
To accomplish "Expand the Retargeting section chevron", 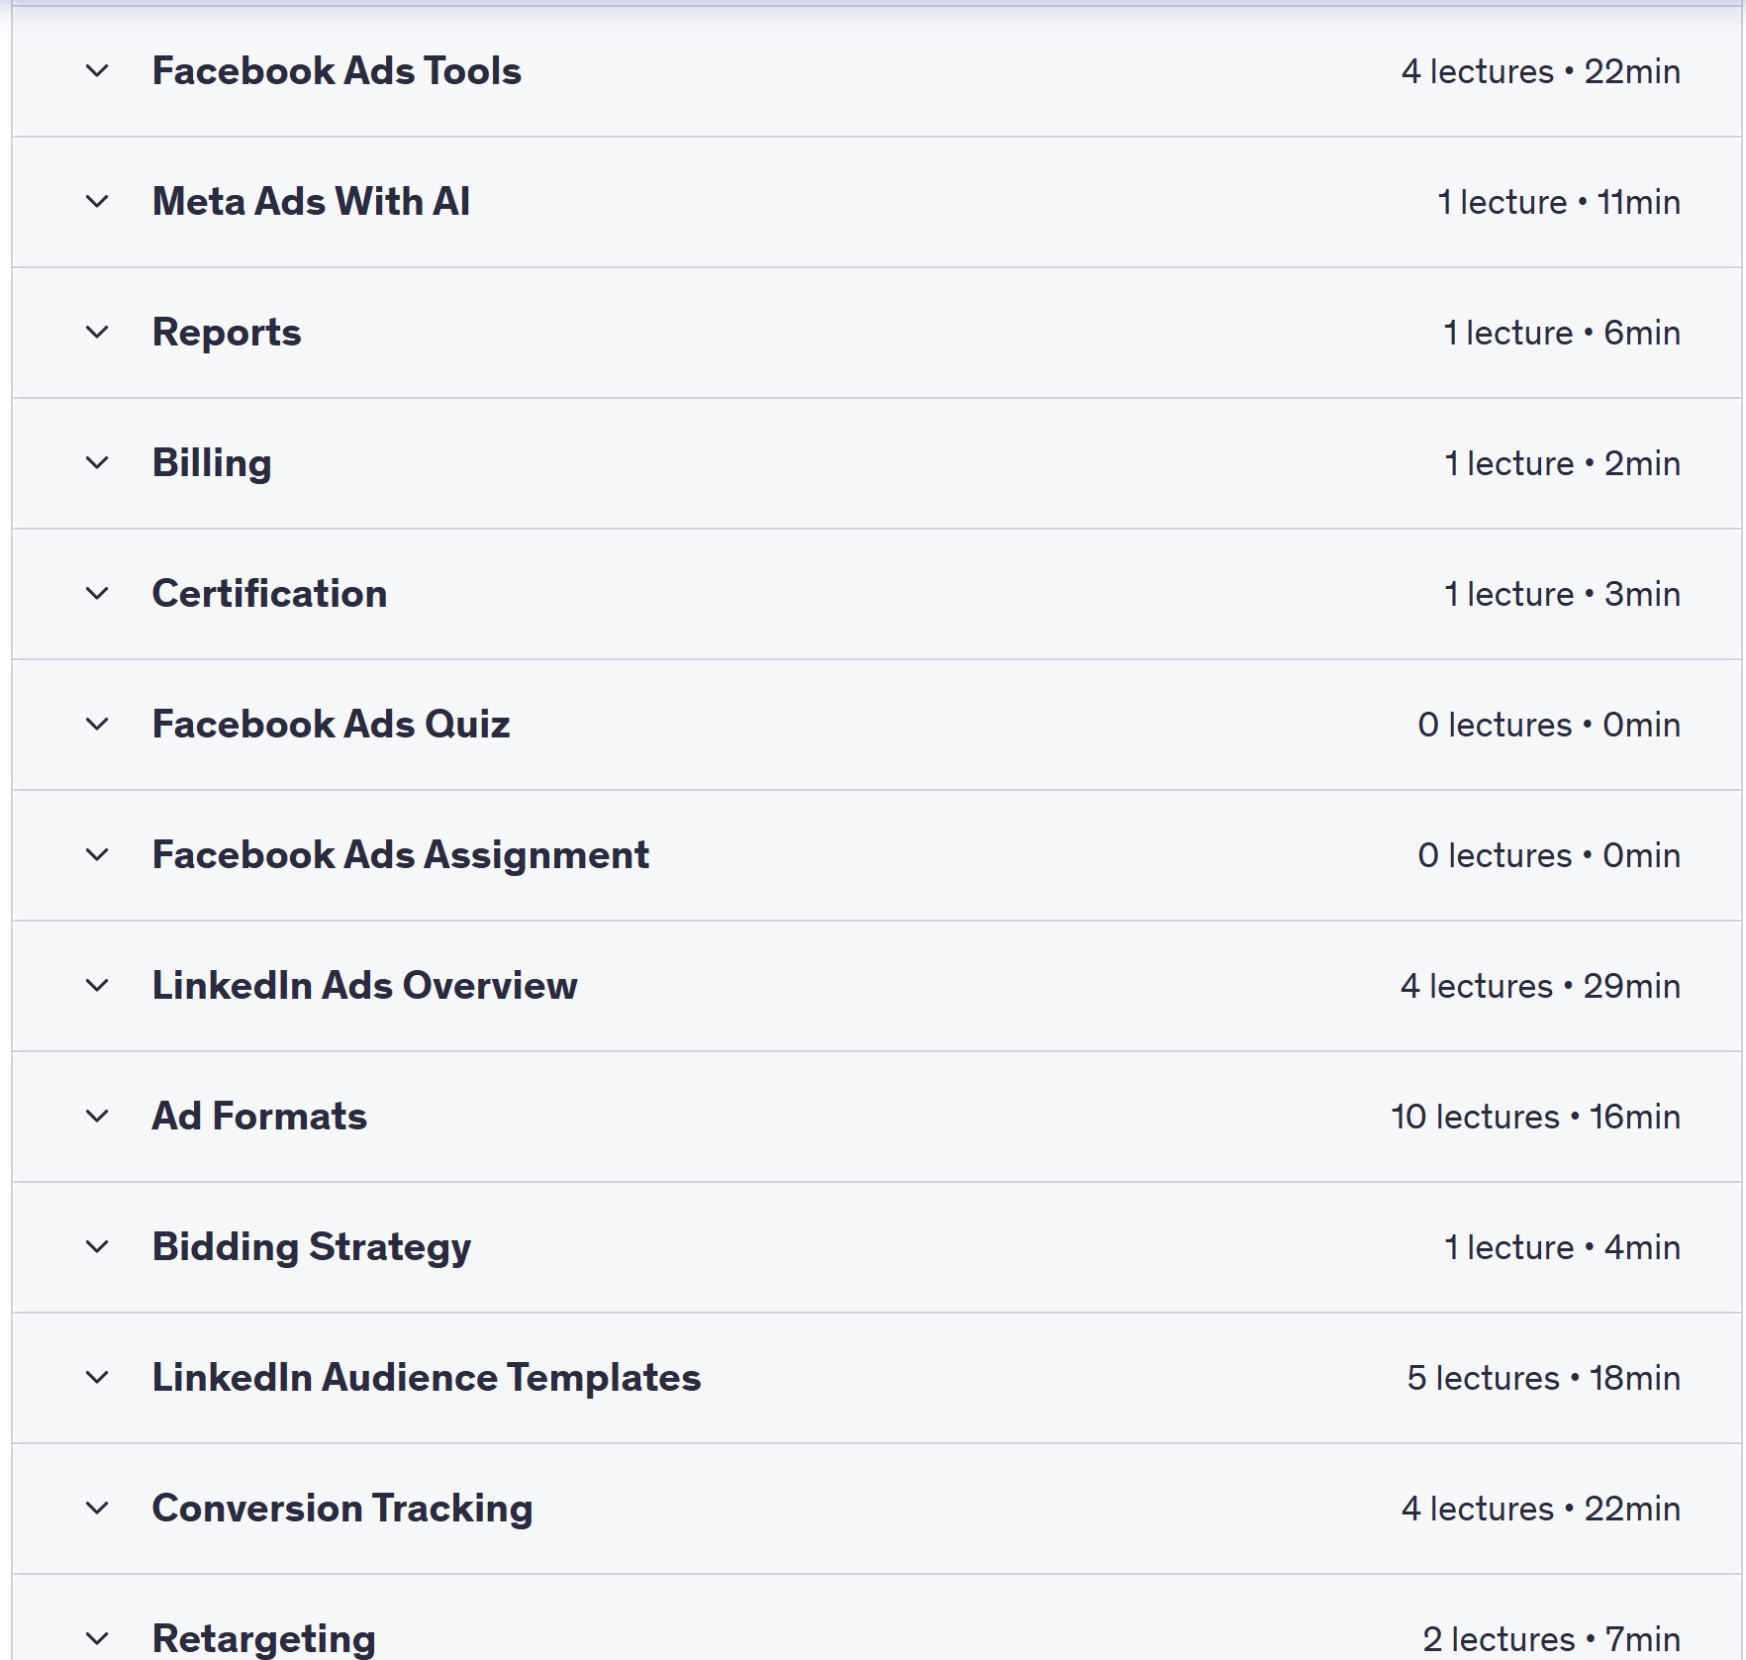I will click(x=97, y=1638).
